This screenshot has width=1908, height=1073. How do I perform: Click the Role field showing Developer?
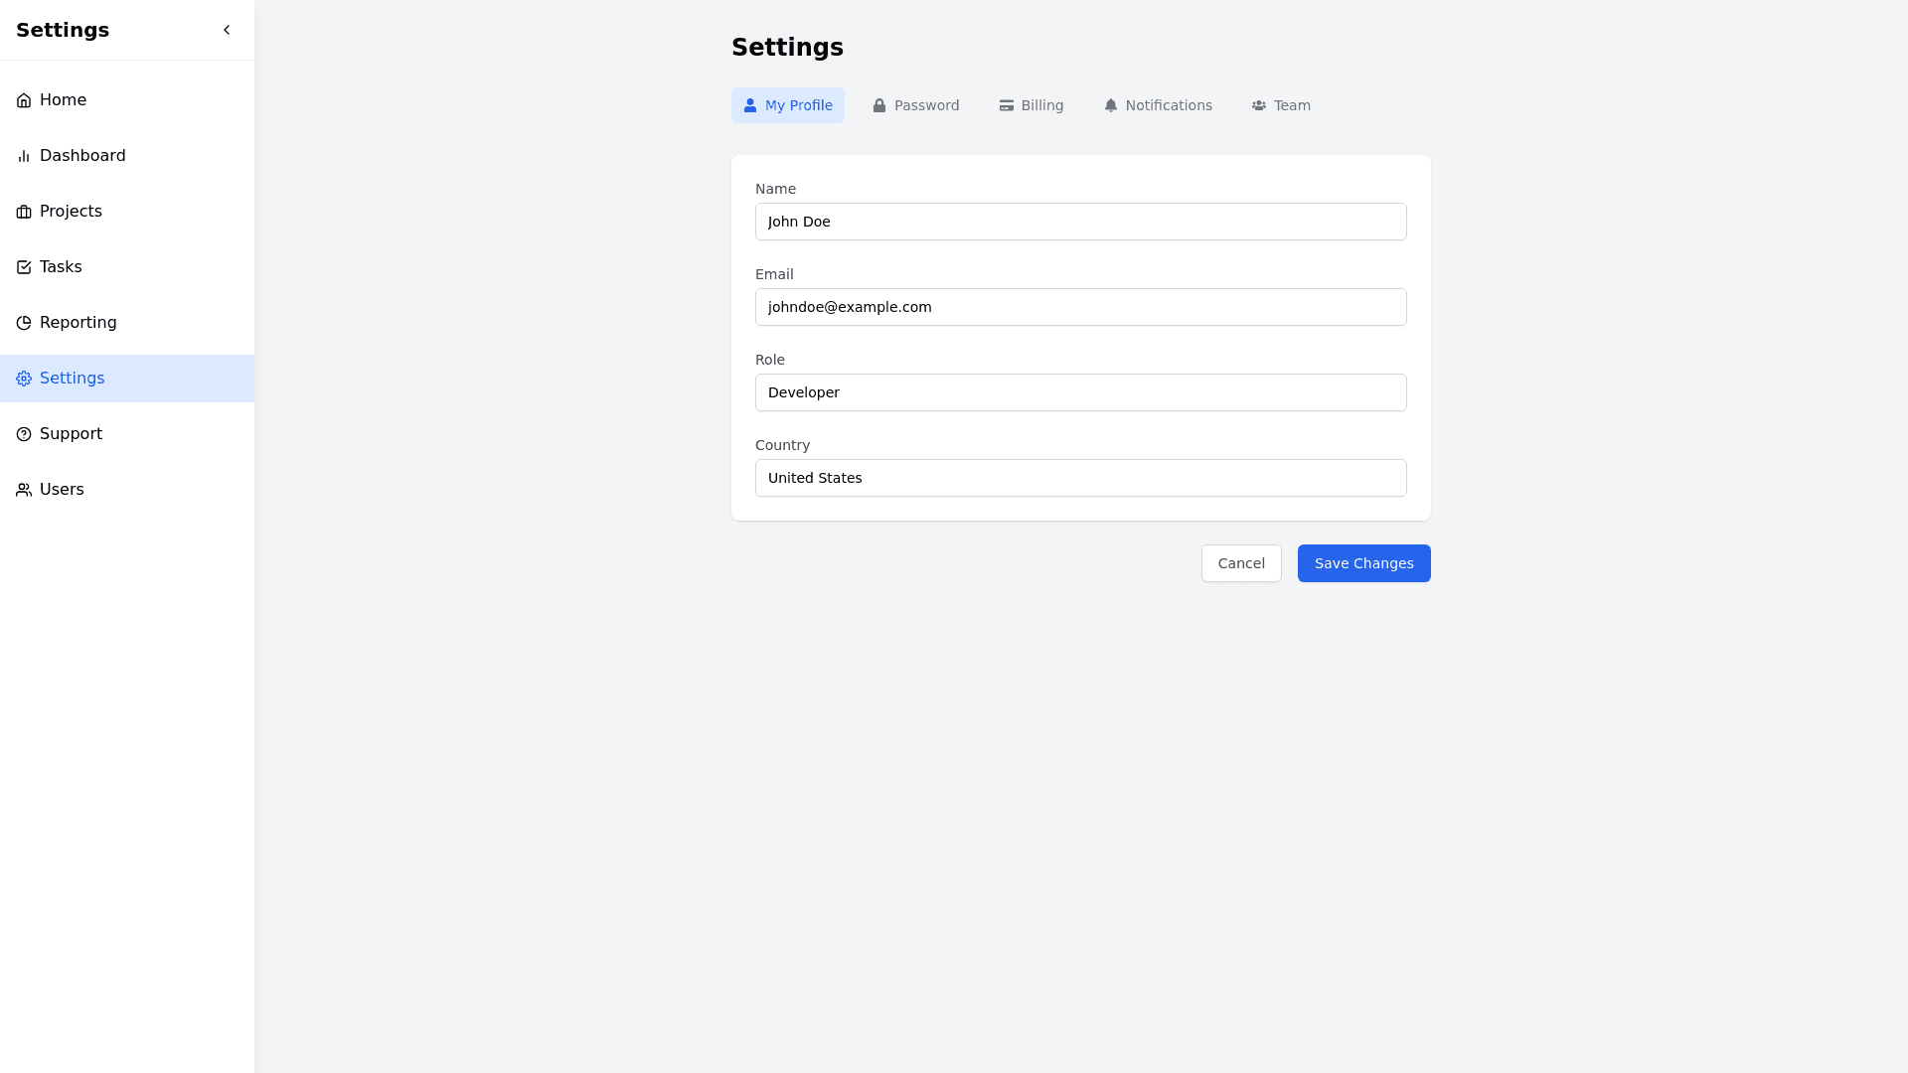[1080, 392]
